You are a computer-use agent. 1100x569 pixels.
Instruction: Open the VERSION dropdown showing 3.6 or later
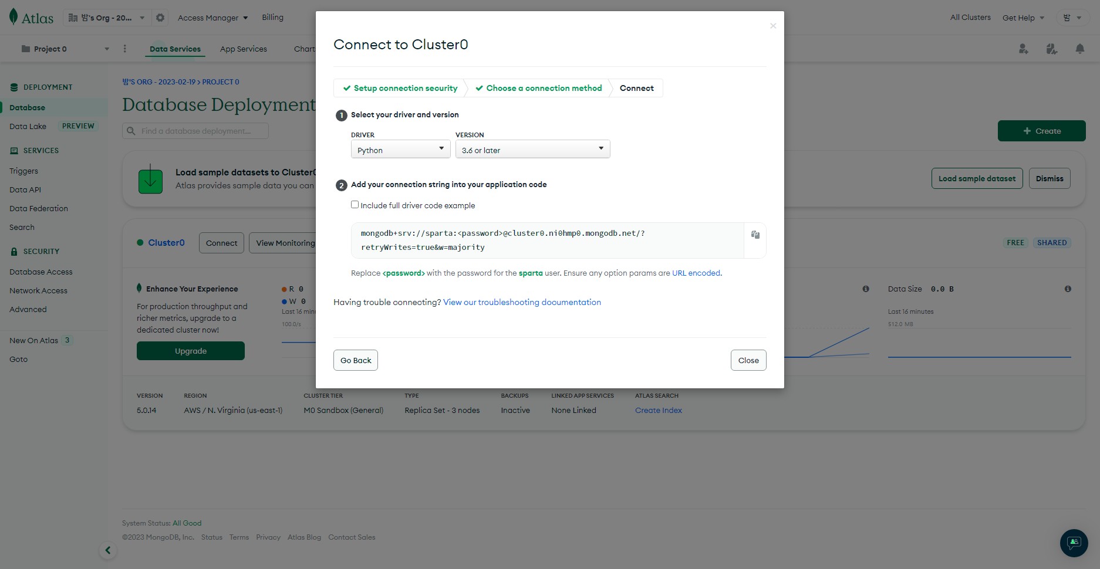point(532,150)
